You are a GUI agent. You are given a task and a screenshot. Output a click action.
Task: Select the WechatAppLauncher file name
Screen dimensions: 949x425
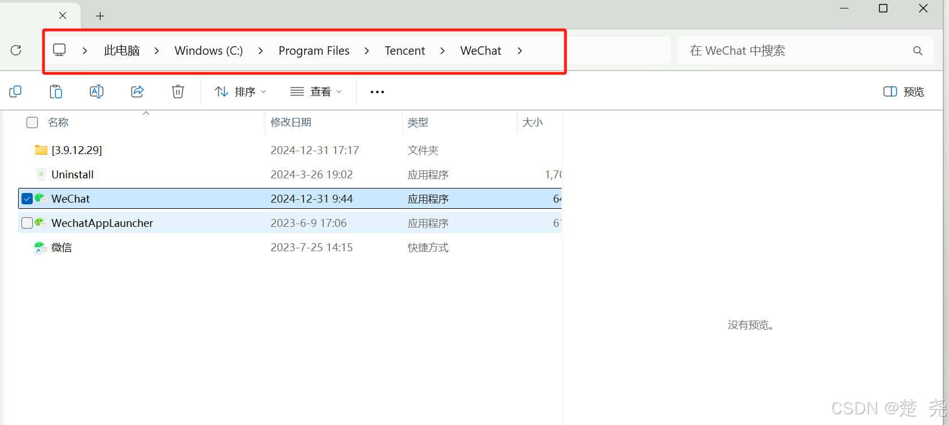pos(102,223)
